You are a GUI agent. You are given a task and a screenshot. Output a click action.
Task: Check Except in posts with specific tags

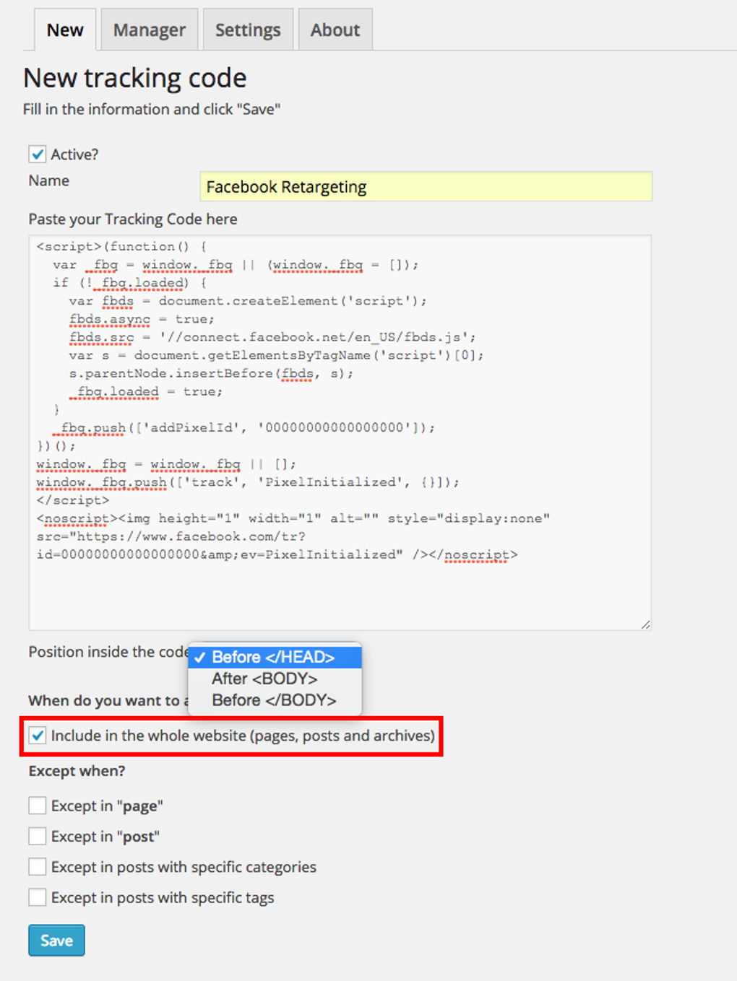point(37,897)
